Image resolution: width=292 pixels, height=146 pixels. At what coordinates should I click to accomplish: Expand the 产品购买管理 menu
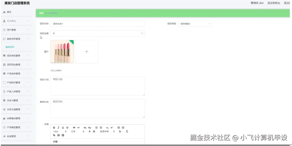(x=16, y=83)
